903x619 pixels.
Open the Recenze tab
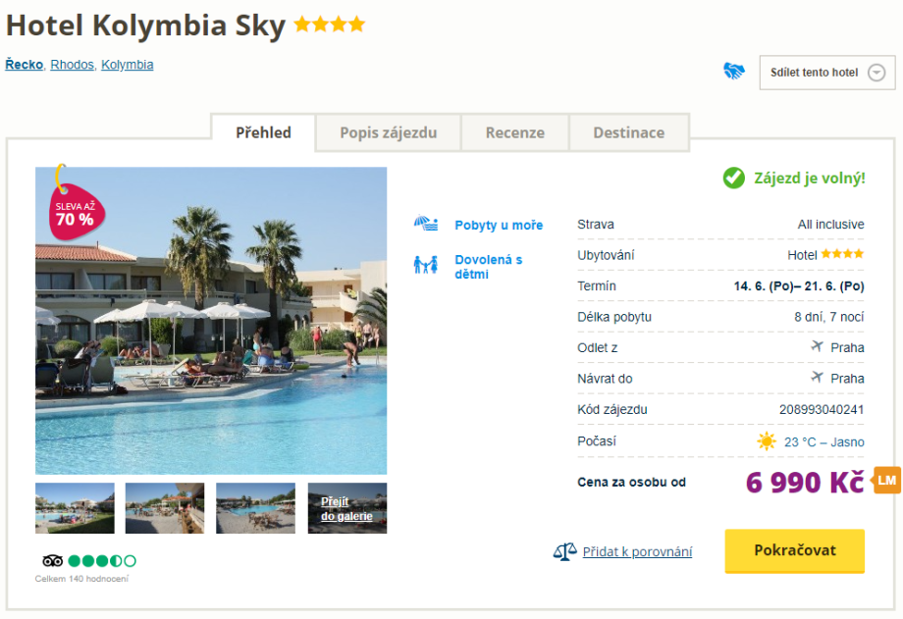coord(515,132)
